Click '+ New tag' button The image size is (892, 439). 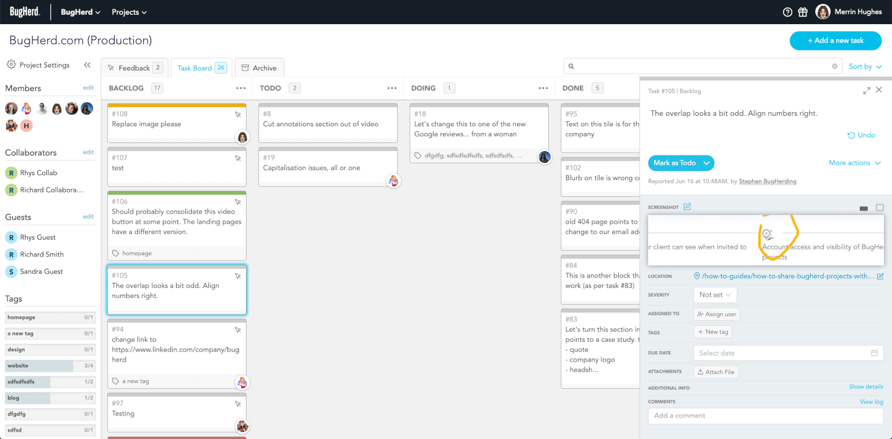point(713,332)
